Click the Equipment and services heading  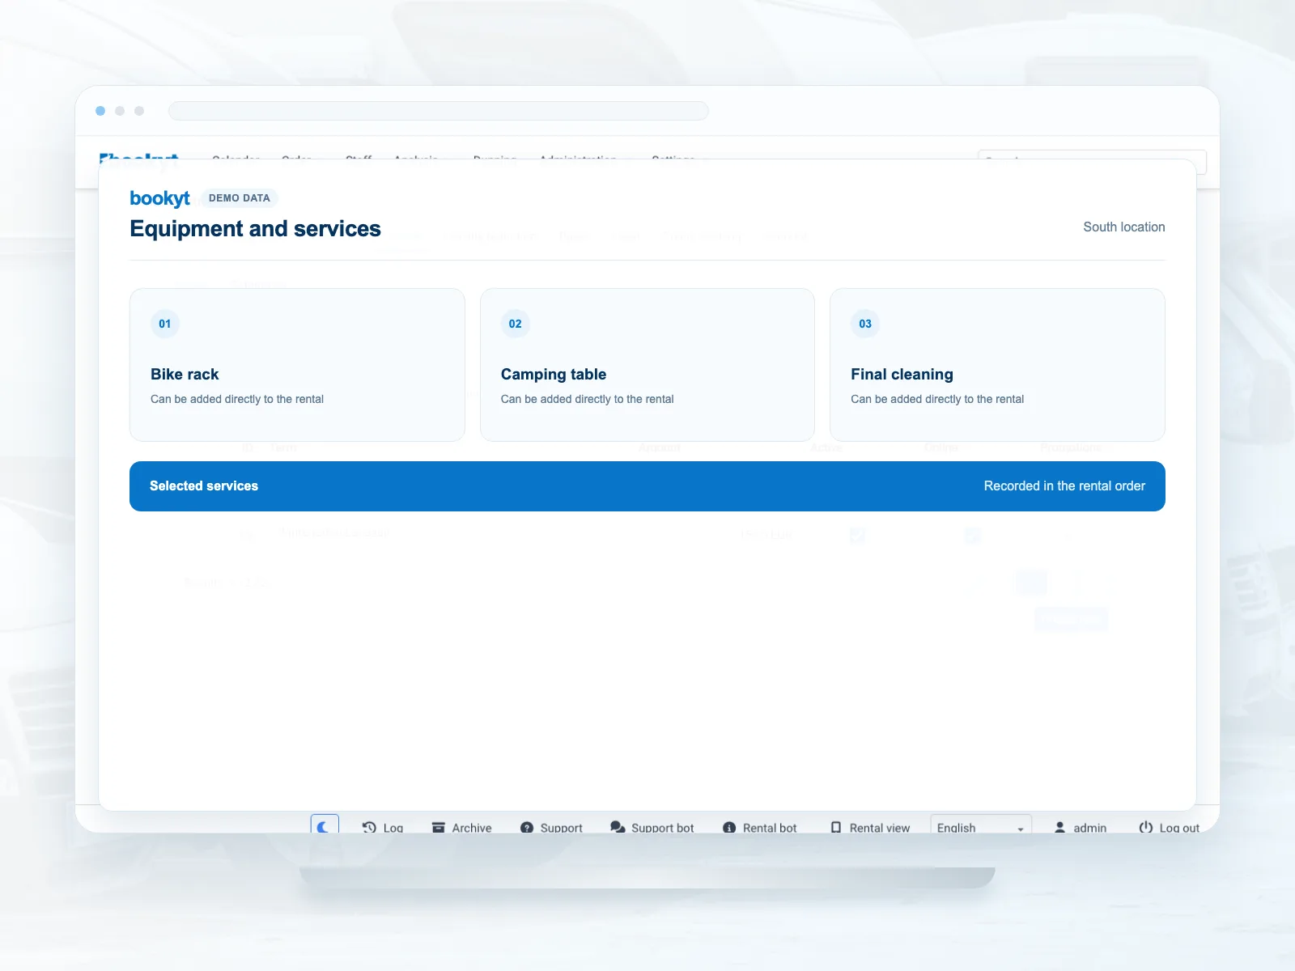point(255,229)
